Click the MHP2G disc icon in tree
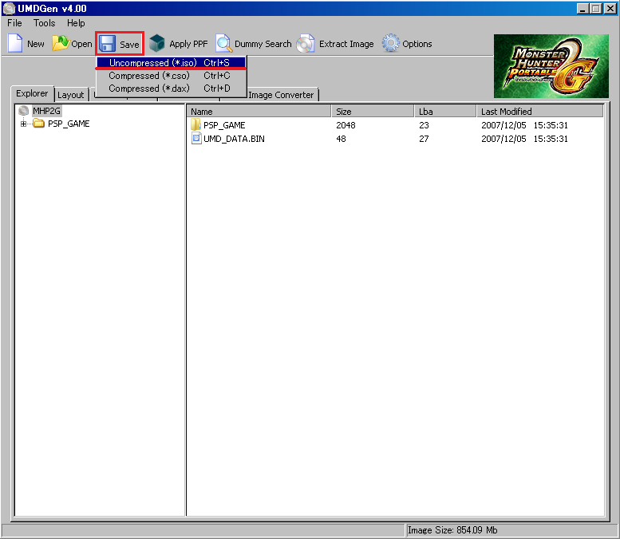Image resolution: width=620 pixels, height=539 pixels. (24, 111)
